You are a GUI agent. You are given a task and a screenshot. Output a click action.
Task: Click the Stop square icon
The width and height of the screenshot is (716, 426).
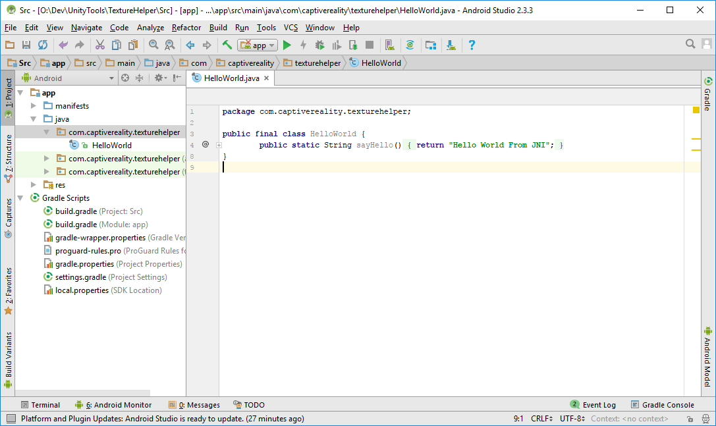coord(370,45)
